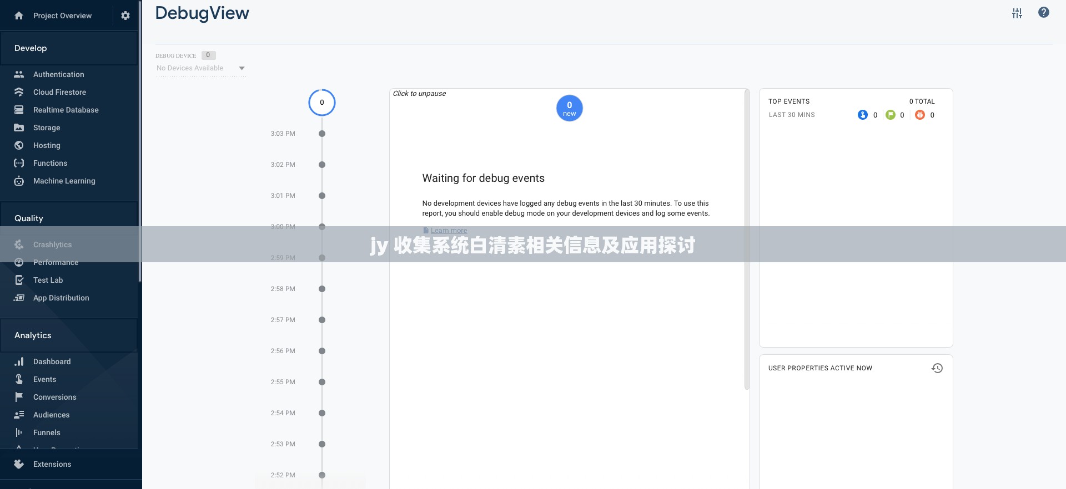Open Audiences menu item
The height and width of the screenshot is (489, 1066).
(x=51, y=415)
